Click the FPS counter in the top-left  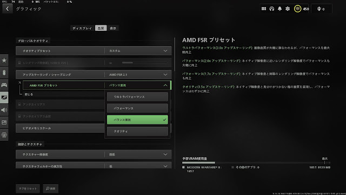tap(9, 2)
